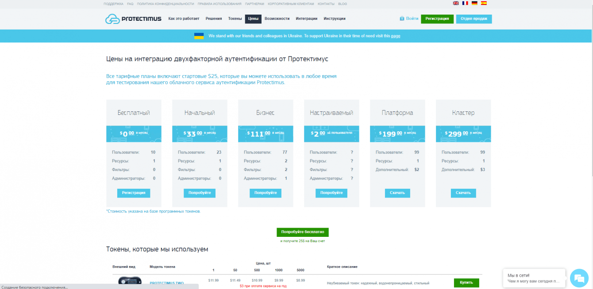Screen dimensions: 593x289
Task: Click the Войти login link
Action: click(412, 19)
